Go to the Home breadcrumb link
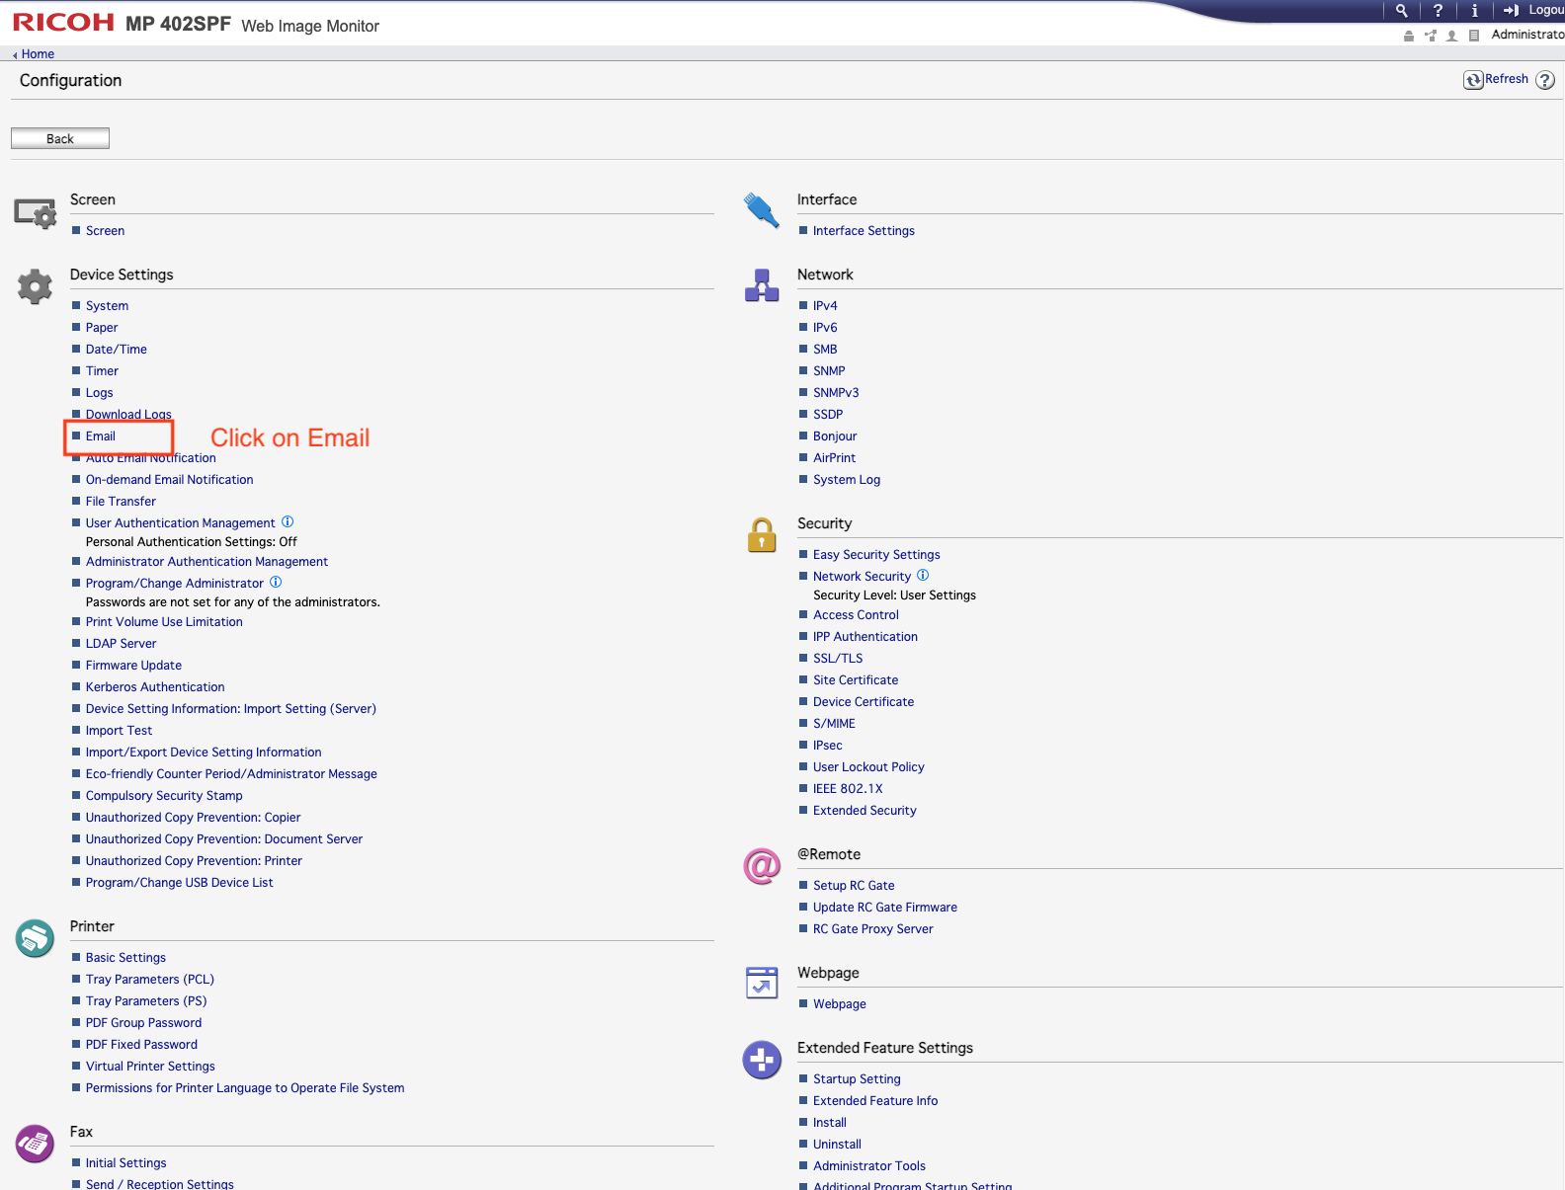Viewport: 1565px width, 1190px height. tap(38, 54)
